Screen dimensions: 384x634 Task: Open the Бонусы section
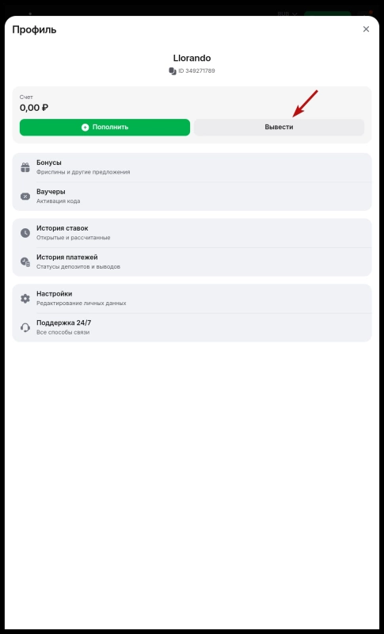(x=192, y=167)
